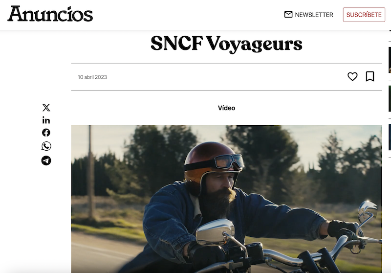Save the article with the bookmark icon
Image resolution: width=391 pixels, height=273 pixels.
(370, 76)
